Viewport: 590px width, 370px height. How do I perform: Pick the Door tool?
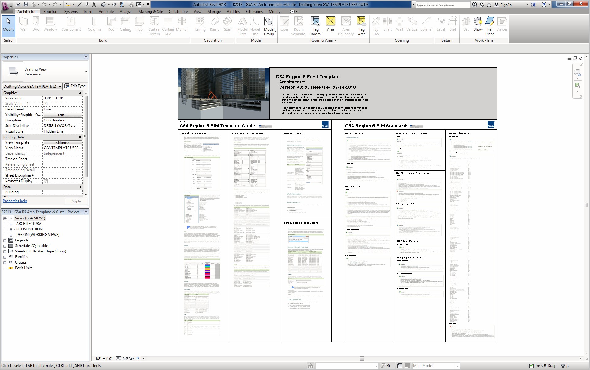pyautogui.click(x=36, y=24)
